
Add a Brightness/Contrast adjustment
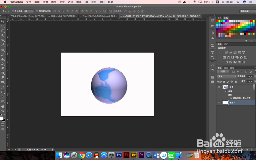click(x=226, y=52)
